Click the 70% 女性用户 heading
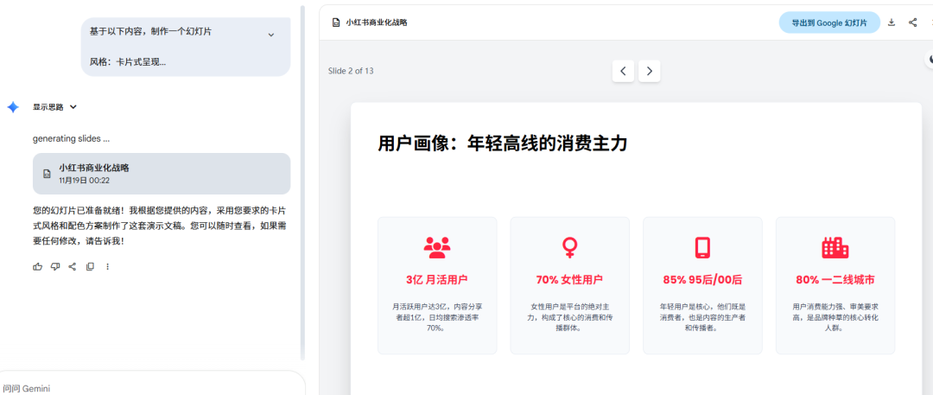 [569, 279]
